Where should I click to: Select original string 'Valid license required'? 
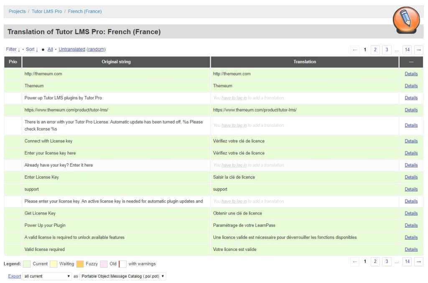[x=44, y=250]
